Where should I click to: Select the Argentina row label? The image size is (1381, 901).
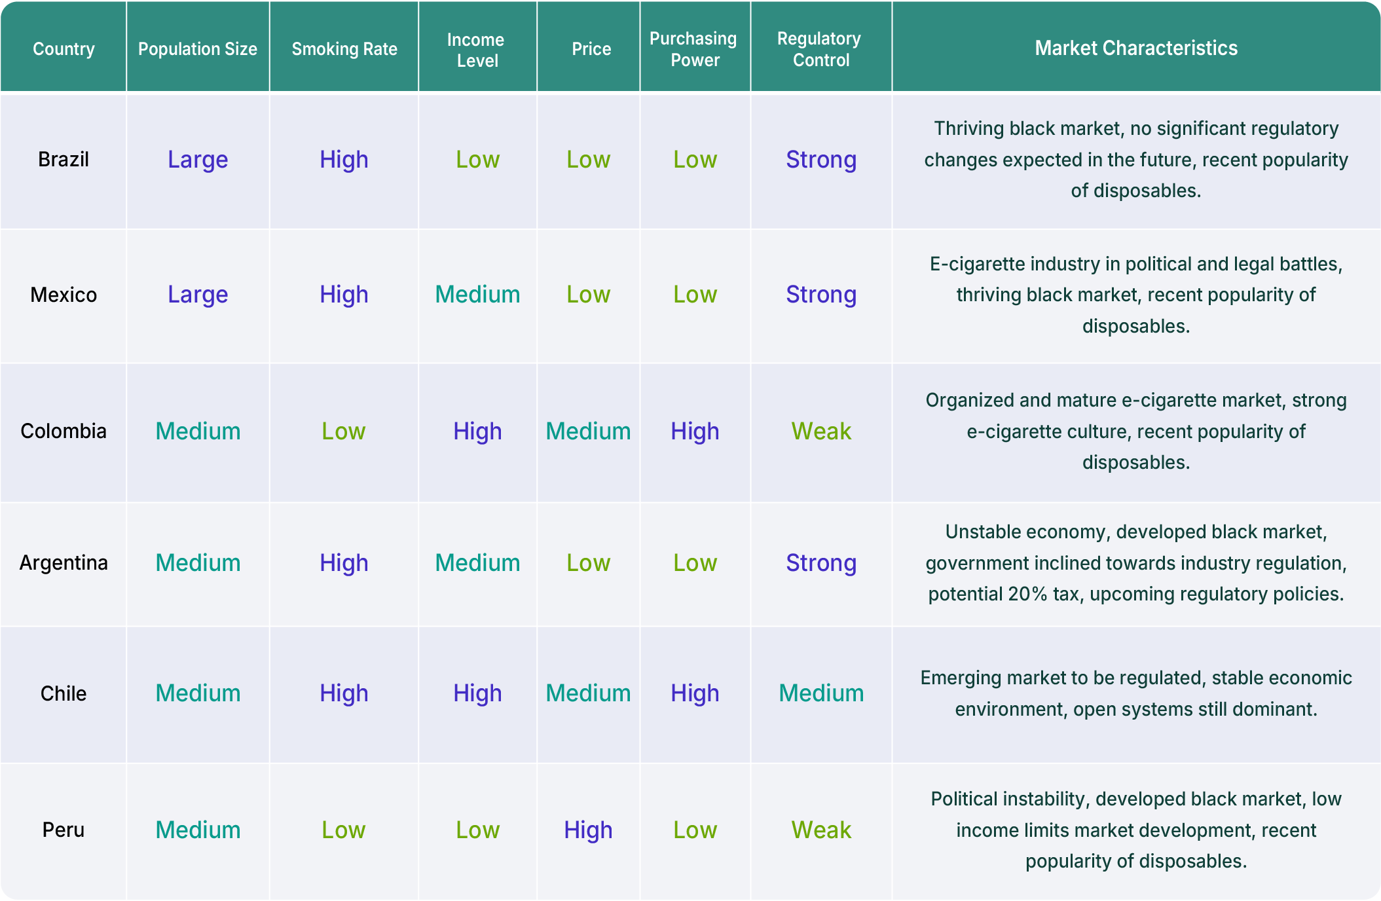[64, 562]
